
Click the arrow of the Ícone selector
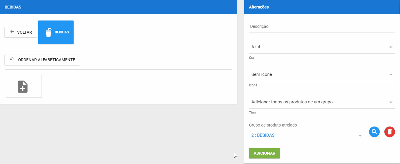(x=391, y=75)
